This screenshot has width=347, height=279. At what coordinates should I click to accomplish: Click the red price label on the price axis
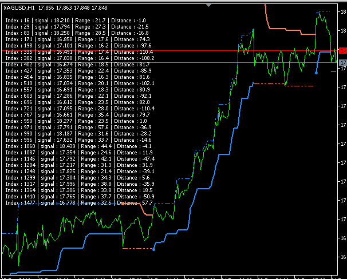(x=343, y=50)
